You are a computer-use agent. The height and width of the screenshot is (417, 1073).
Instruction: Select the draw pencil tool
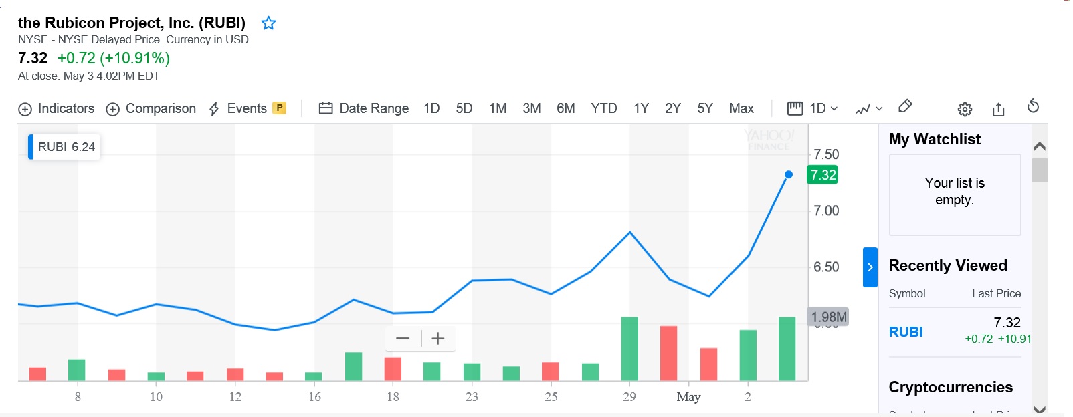coord(905,106)
